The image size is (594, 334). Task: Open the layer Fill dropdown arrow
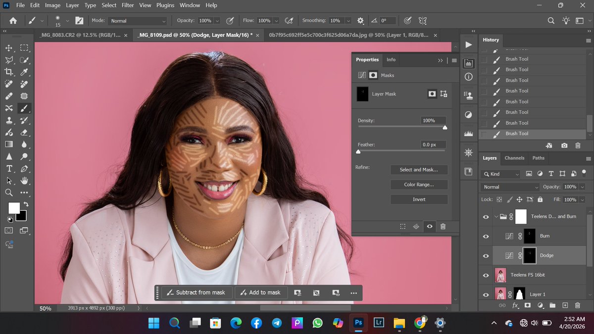click(582, 199)
